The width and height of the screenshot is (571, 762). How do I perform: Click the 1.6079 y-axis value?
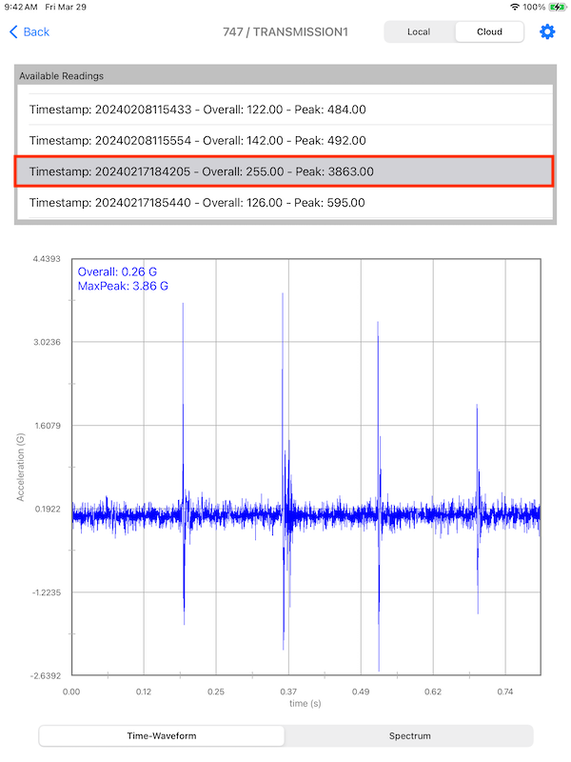point(48,426)
